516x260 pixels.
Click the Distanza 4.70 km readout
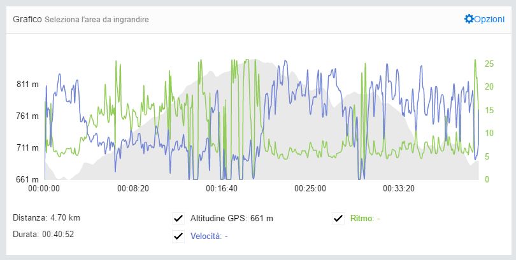coord(47,217)
